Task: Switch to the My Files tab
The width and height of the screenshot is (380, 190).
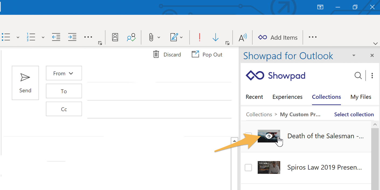Action: point(361,97)
